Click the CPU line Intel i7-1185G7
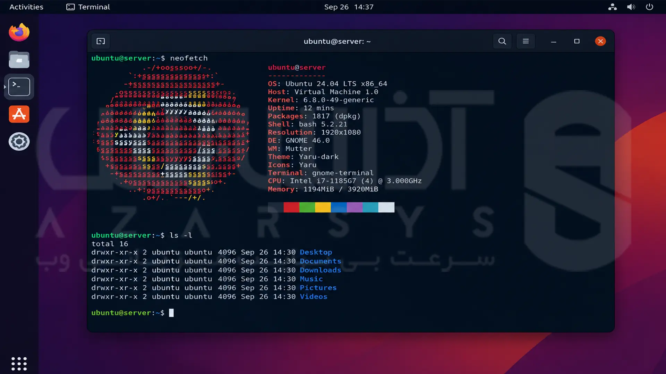The image size is (666, 374). (x=345, y=181)
